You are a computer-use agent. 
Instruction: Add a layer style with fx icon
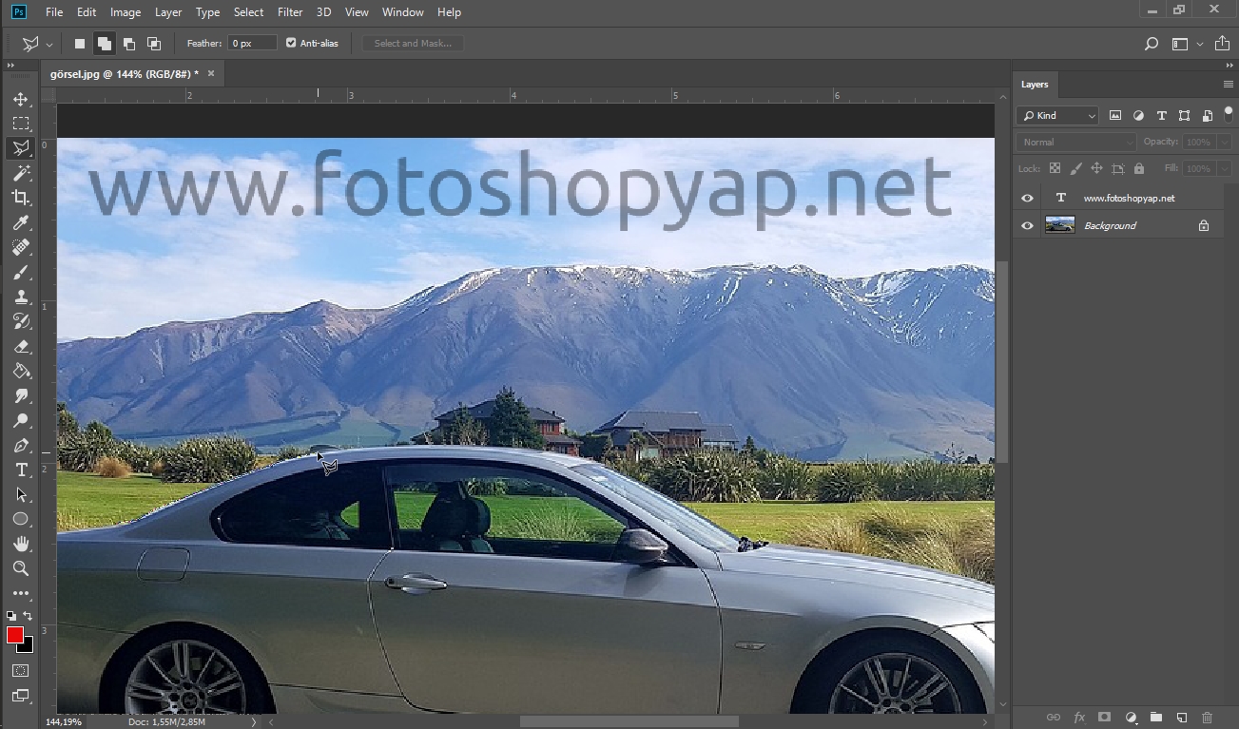[x=1079, y=718]
